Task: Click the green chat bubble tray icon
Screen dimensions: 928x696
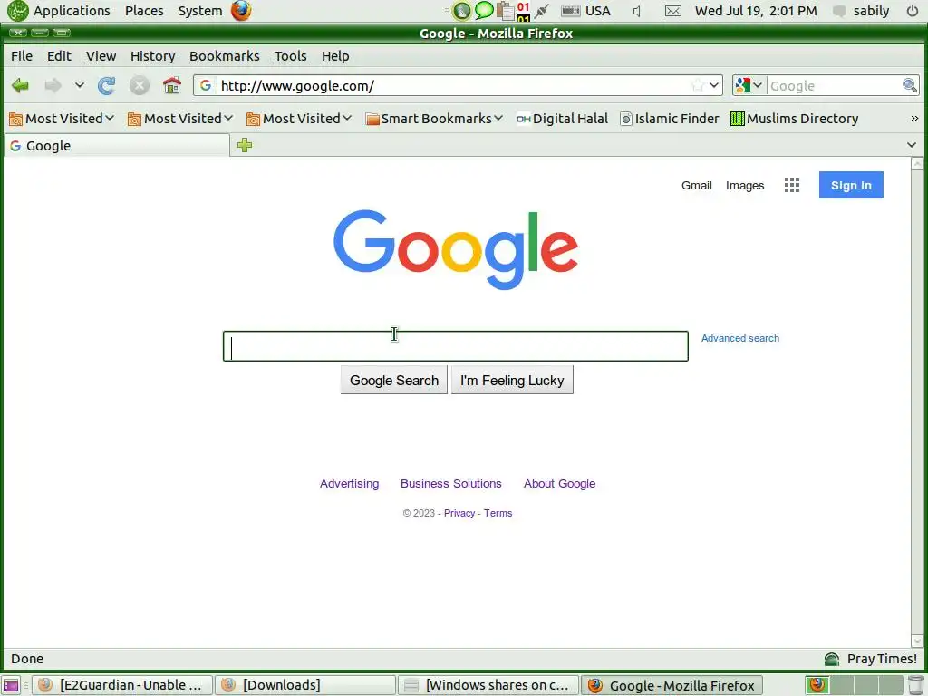Action: (484, 10)
